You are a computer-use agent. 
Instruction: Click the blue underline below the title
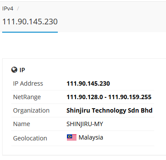pos(30,32)
